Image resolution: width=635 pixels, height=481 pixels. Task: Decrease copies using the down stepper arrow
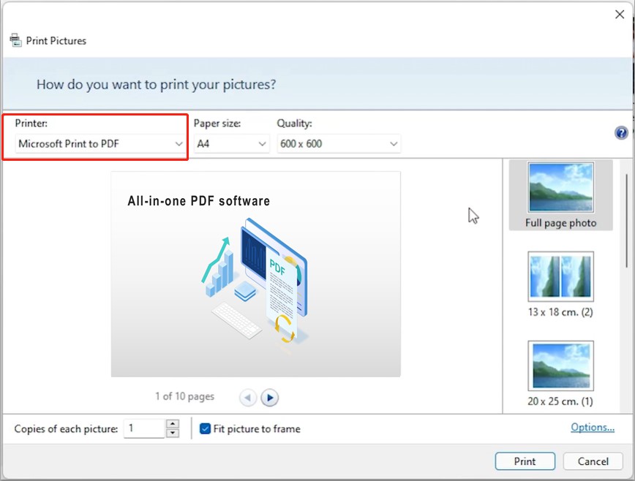[172, 433]
